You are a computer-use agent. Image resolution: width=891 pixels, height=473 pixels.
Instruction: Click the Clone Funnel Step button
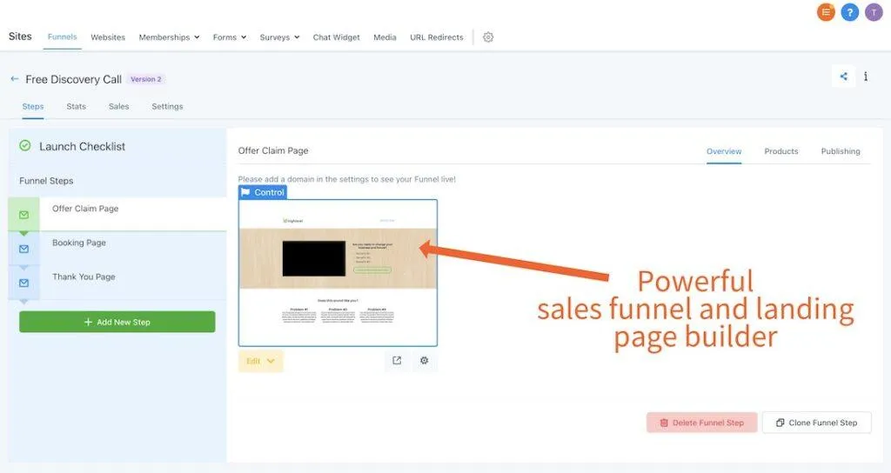(x=816, y=423)
